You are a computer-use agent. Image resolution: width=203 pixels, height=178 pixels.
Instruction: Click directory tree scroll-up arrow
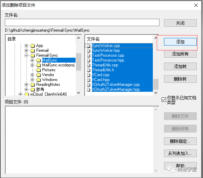pyautogui.click(x=78, y=38)
